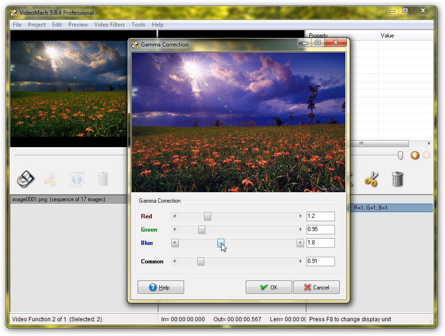Click the Red slider's right arrow
This screenshot has width=445, height=336.
[300, 216]
